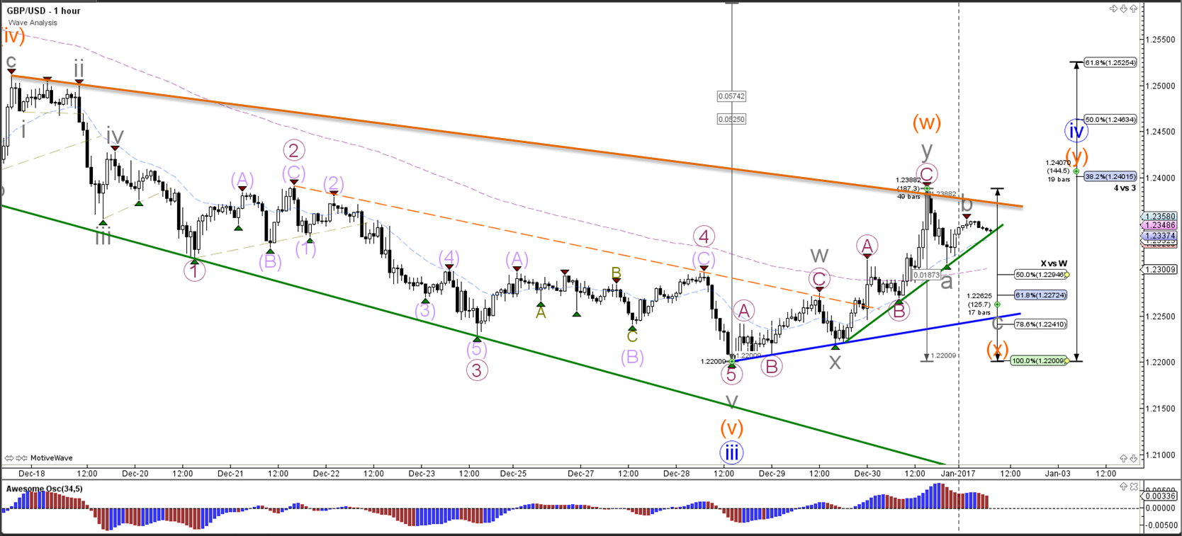
Task: Select the blue circled iv wave label
Action: (1076, 131)
